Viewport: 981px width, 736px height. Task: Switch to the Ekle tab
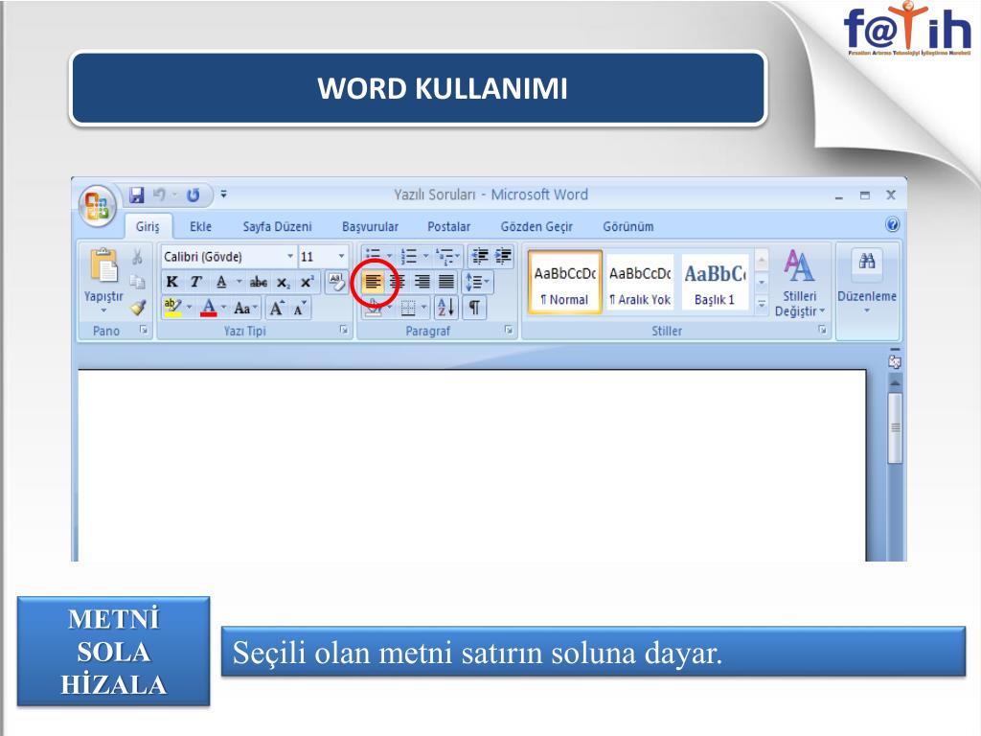click(x=201, y=226)
